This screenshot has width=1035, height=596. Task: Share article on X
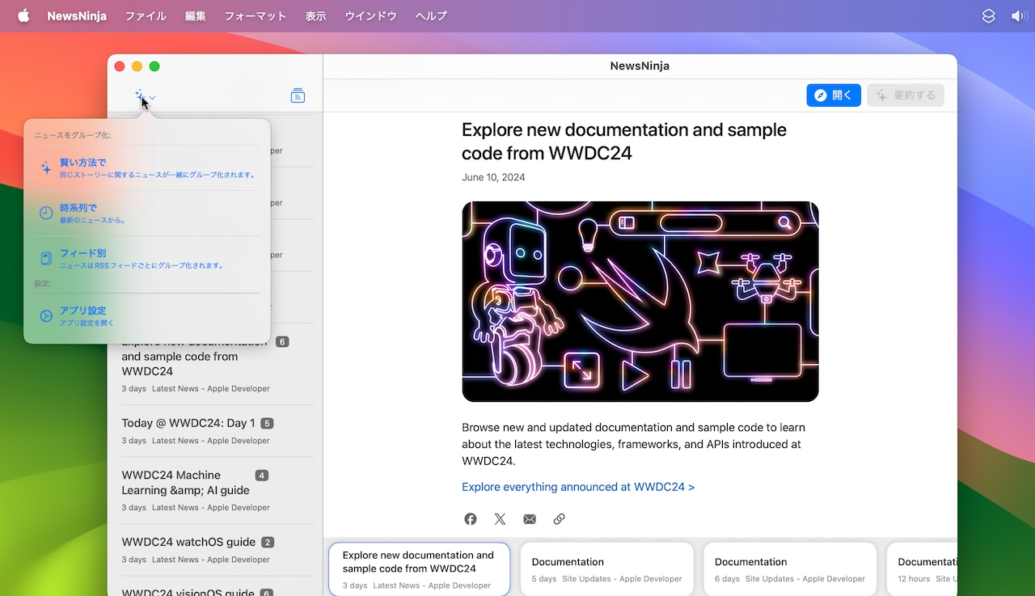coord(500,519)
